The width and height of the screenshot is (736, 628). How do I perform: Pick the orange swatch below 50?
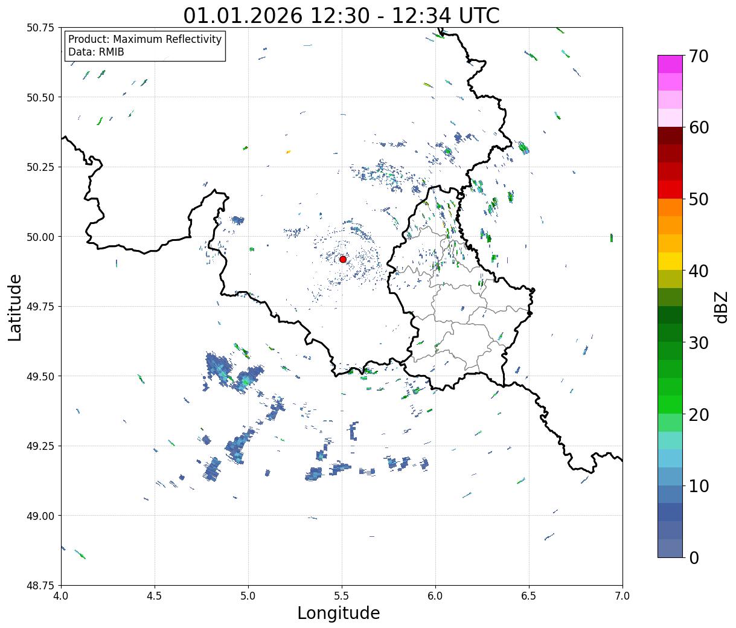670,207
